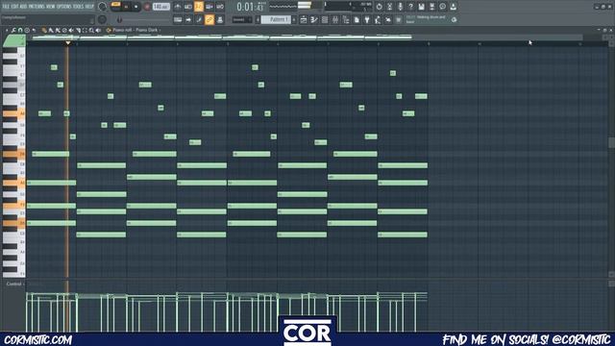Expand arrow after Piano Dark title
The width and height of the screenshot is (615, 346).
160,30
